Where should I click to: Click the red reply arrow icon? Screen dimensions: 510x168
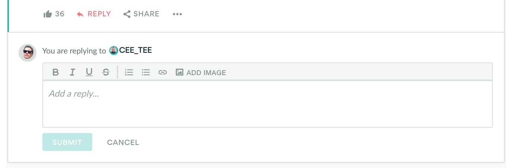click(x=80, y=14)
